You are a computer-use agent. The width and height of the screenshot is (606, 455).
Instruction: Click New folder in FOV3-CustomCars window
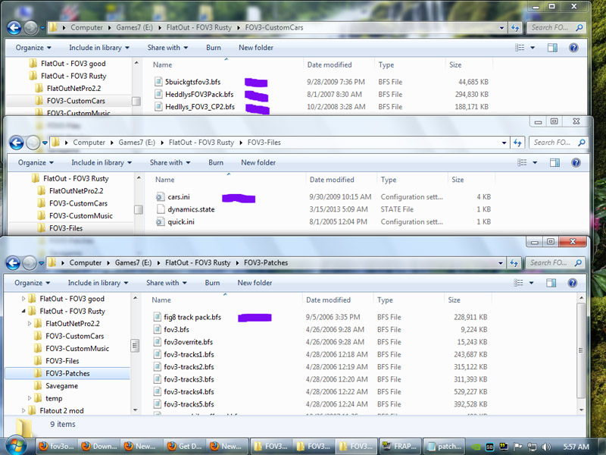coord(256,48)
